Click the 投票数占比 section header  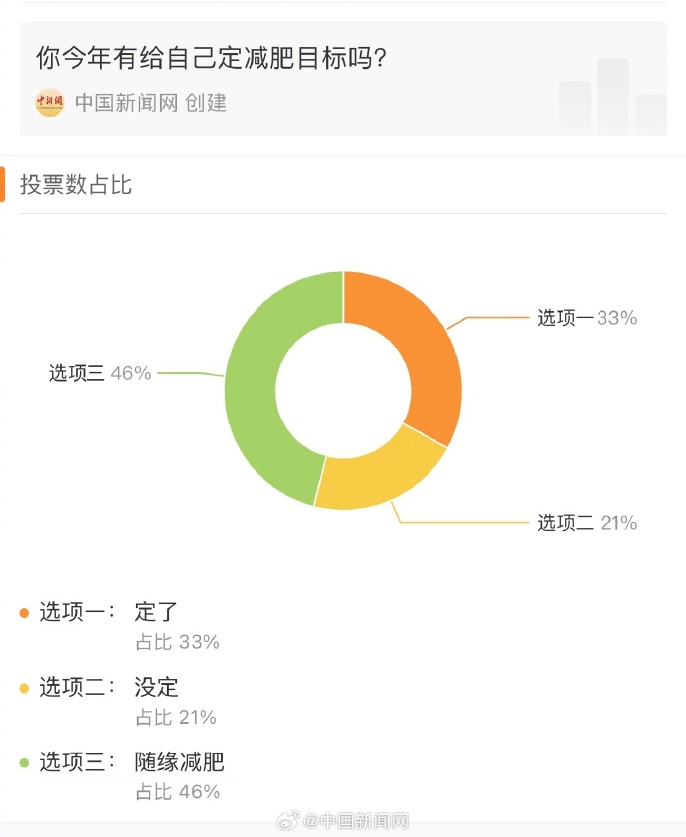pos(76,185)
